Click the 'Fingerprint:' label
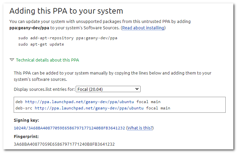237x153 pixels. coord(26,137)
